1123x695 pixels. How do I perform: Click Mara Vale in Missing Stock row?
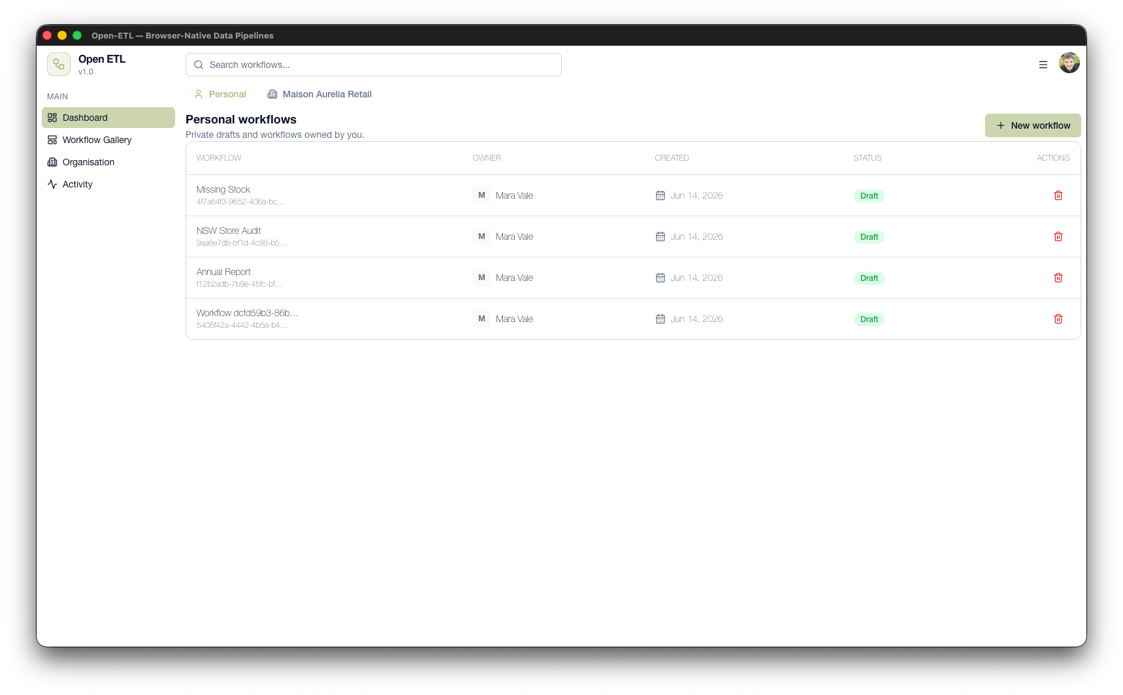[514, 195]
